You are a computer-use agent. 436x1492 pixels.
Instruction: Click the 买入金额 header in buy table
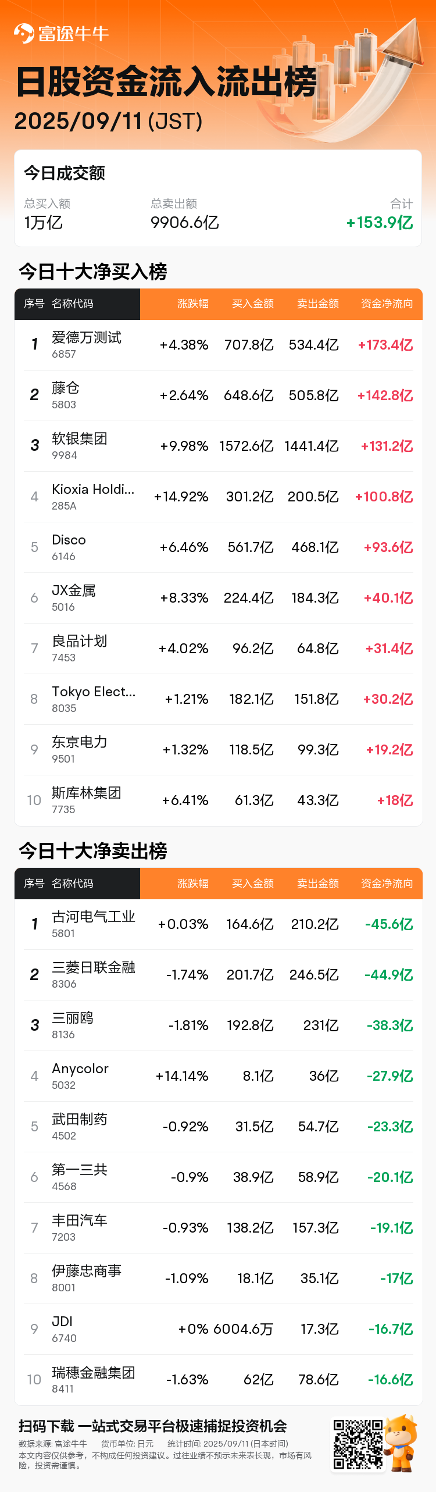point(253,304)
